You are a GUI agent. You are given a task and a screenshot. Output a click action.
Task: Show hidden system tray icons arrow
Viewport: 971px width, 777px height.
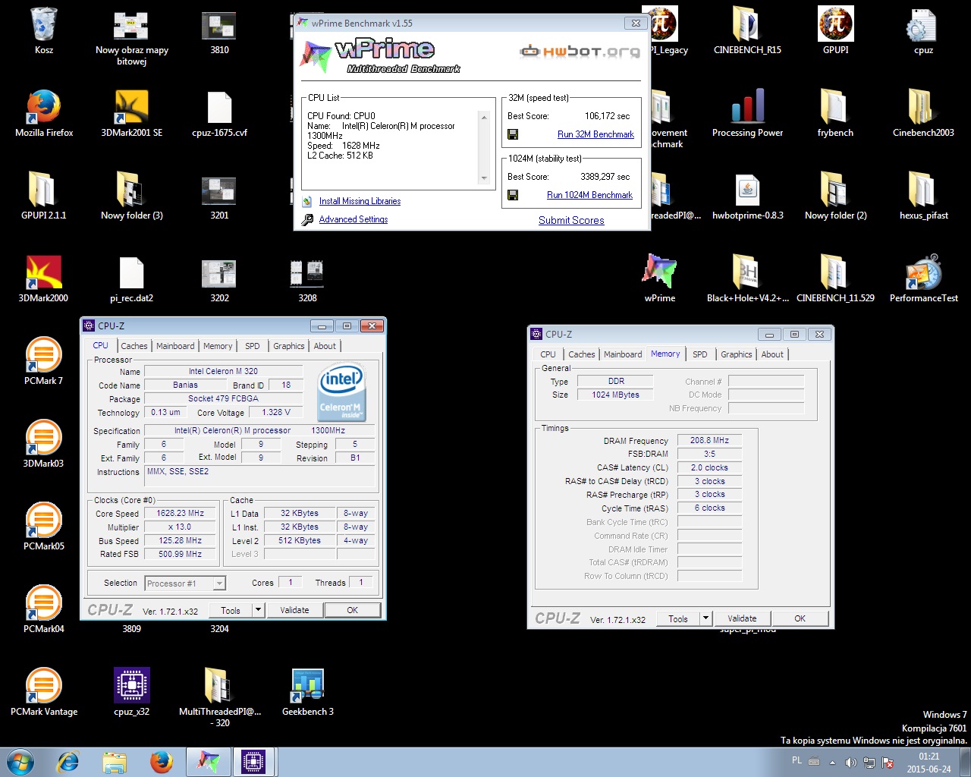pos(832,763)
